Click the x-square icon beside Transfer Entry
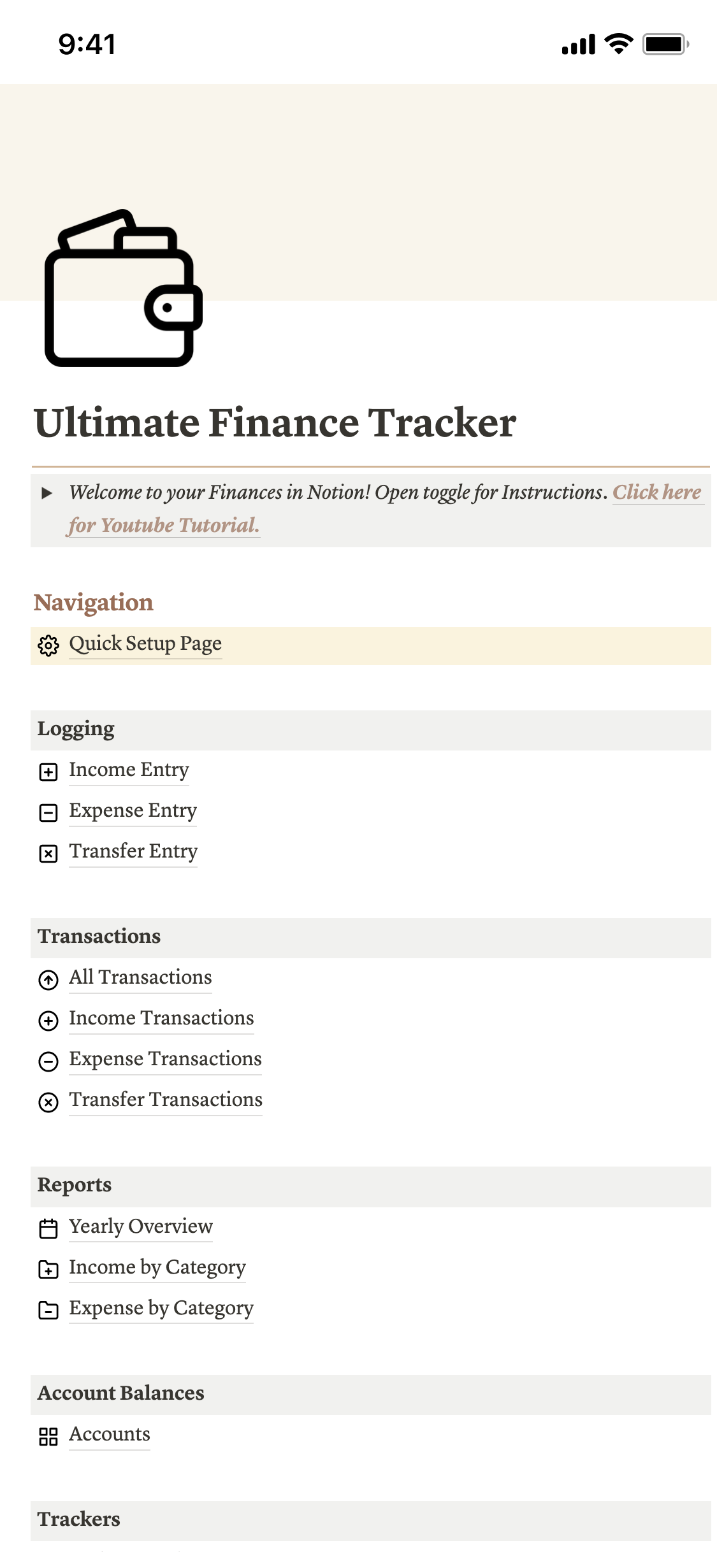717x1552 pixels. tap(48, 853)
